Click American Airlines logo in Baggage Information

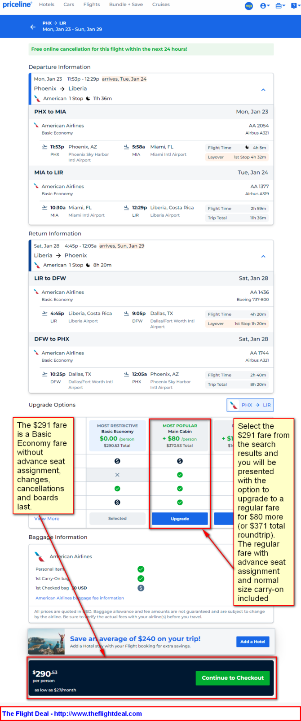click(x=40, y=556)
